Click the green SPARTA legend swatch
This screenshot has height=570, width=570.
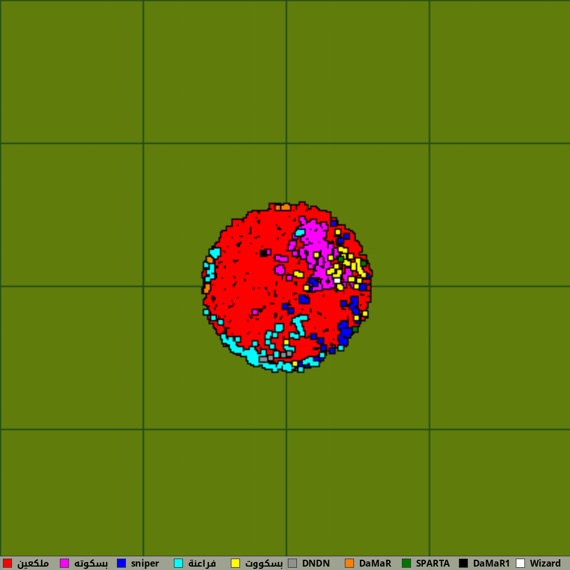pyautogui.click(x=406, y=563)
